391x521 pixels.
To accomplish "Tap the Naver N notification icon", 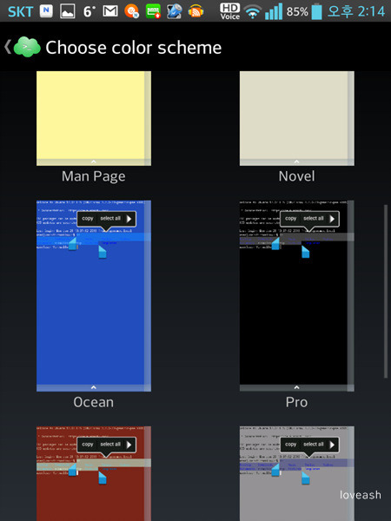I will [x=46, y=11].
